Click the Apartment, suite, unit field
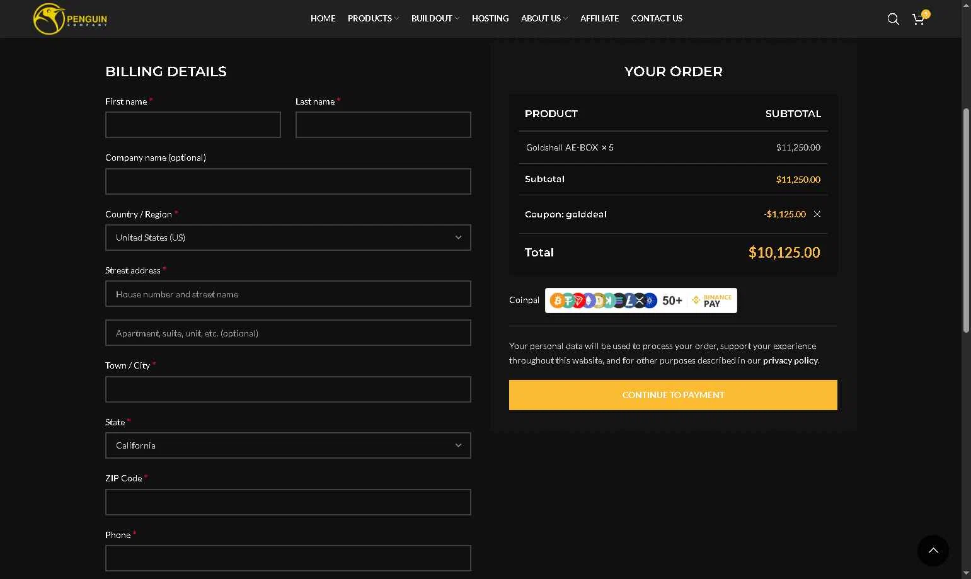971x579 pixels. pyautogui.click(x=288, y=333)
